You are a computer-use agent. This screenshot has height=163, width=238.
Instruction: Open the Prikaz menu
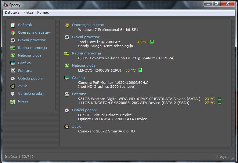click(28, 13)
